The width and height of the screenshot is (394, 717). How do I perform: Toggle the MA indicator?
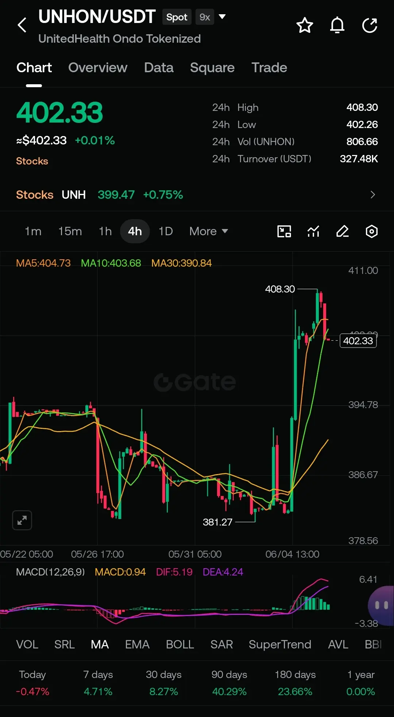click(100, 644)
